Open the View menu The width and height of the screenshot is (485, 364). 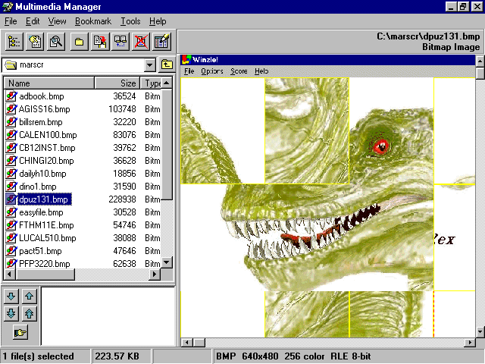click(57, 21)
